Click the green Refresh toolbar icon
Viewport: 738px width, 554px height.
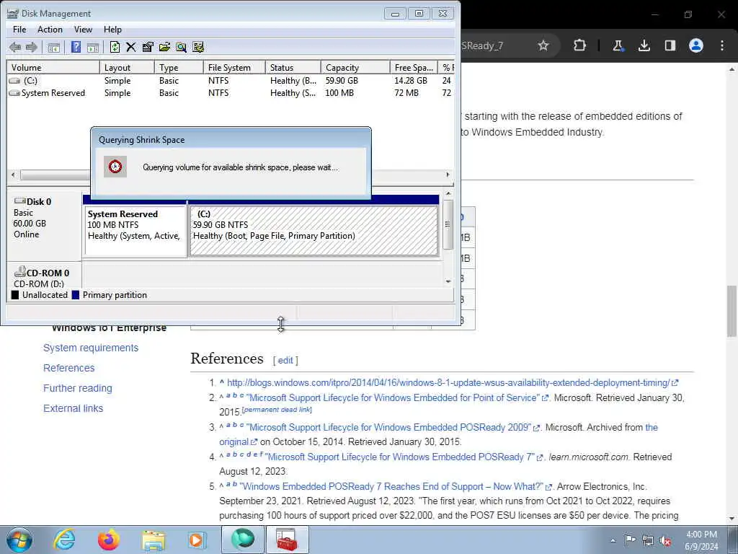pos(115,47)
